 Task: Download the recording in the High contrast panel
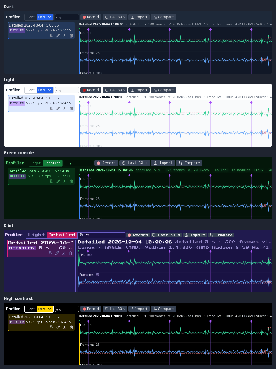pos(64,327)
